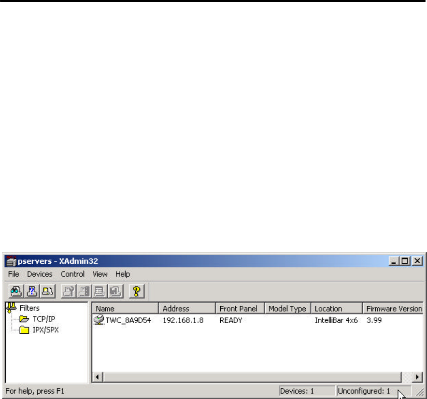Screen dimensions: 427x399
Task: Open the Control menu
Action: click(x=72, y=274)
